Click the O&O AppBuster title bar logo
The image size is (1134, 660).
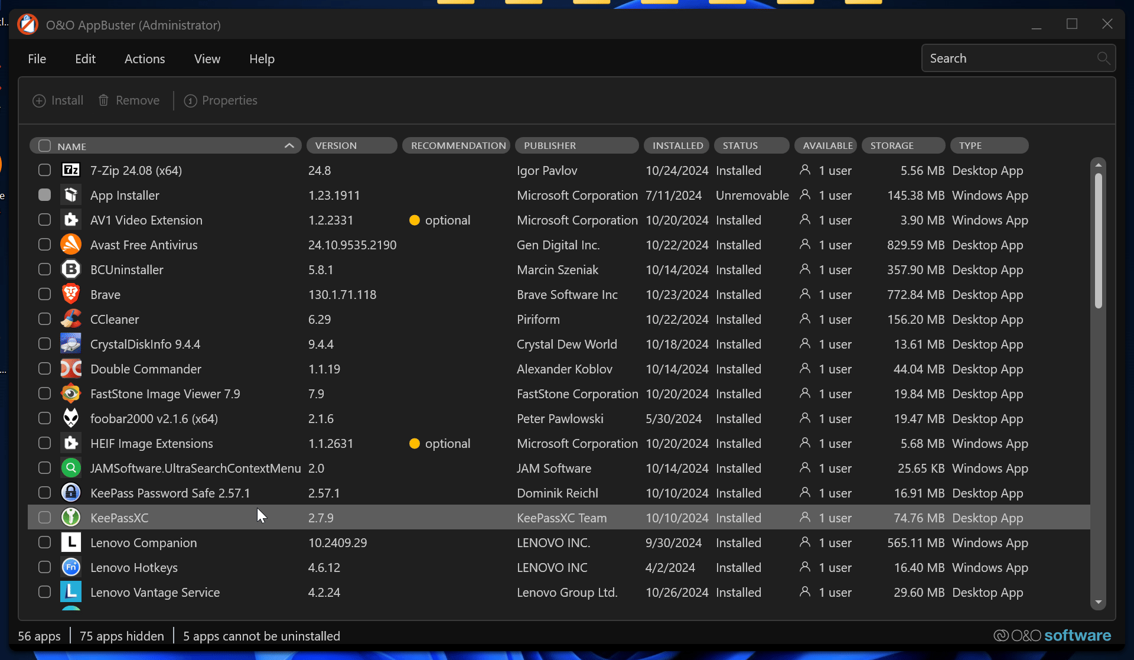point(28,25)
